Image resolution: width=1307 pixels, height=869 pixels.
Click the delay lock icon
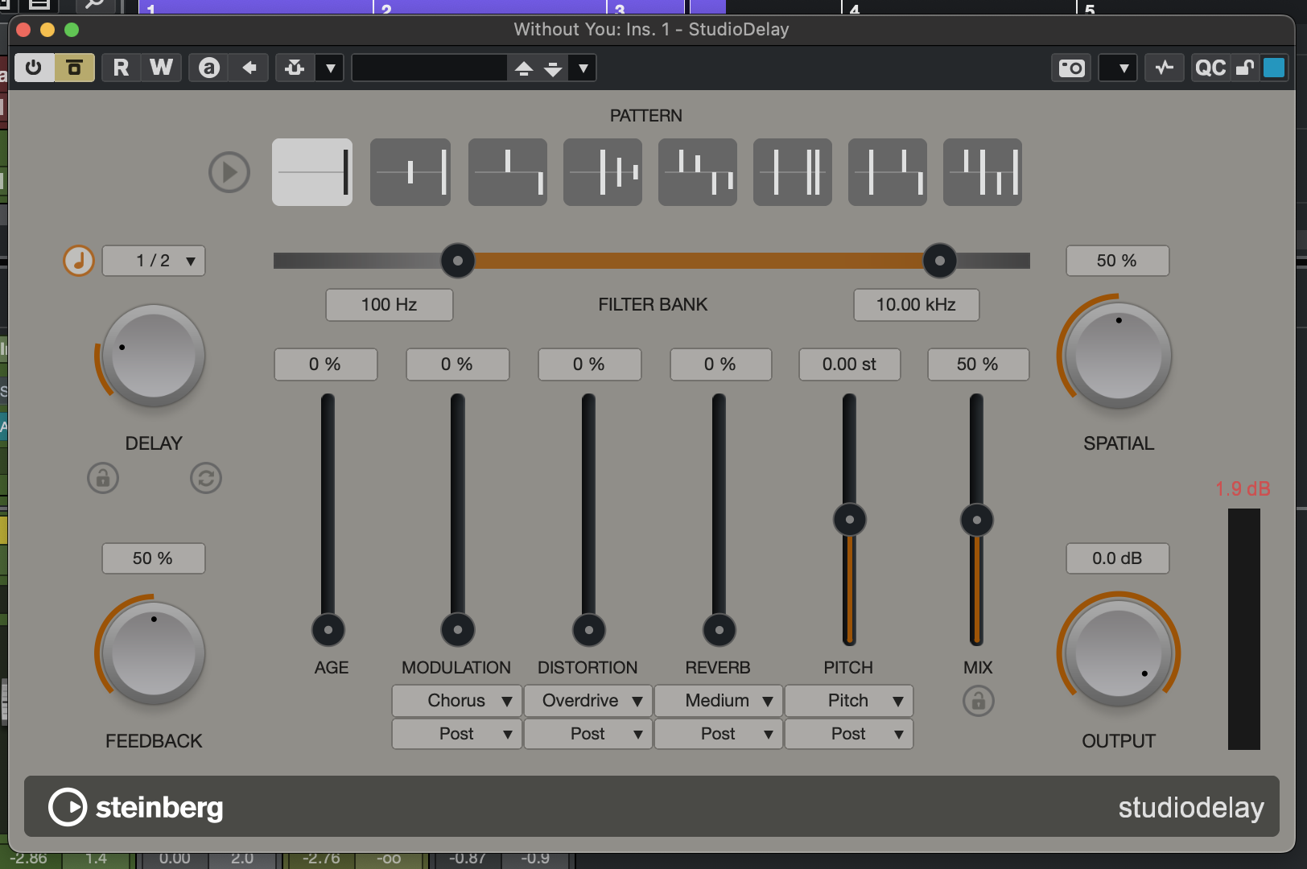(103, 478)
